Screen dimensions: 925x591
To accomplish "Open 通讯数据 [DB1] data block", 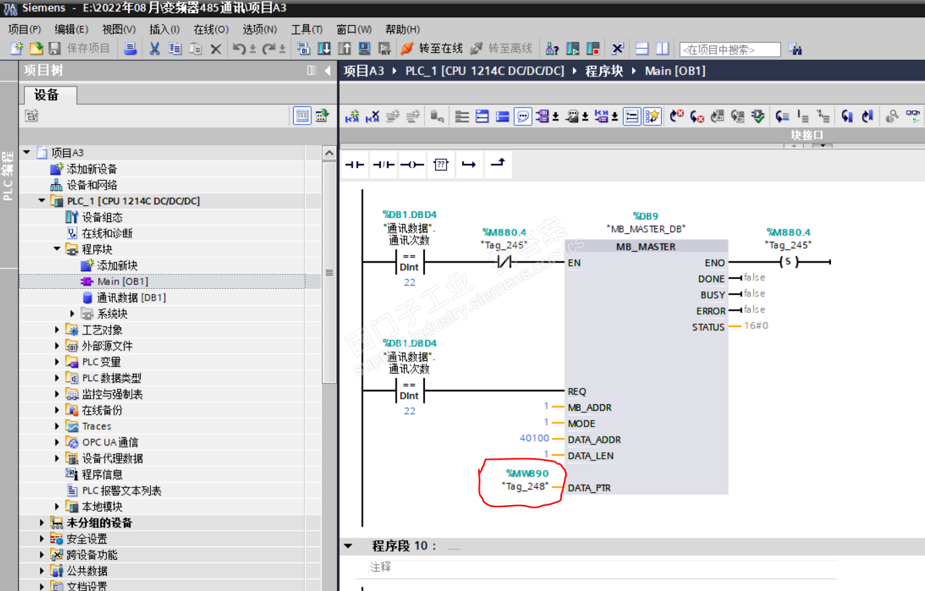I will coord(131,297).
